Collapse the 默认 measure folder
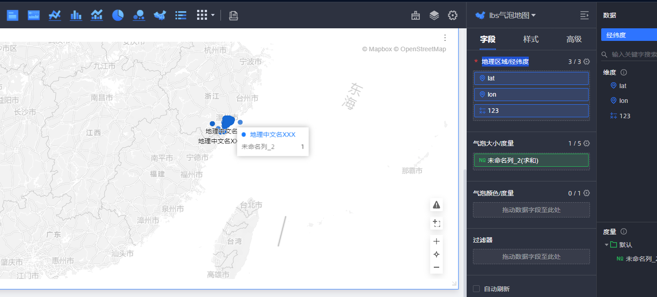The image size is (657, 297). 607,245
